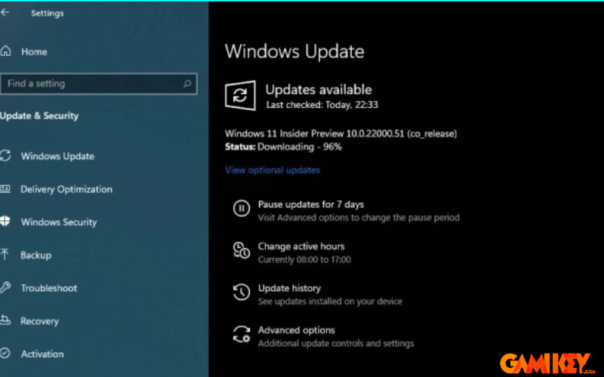Open Backup section label

point(35,255)
